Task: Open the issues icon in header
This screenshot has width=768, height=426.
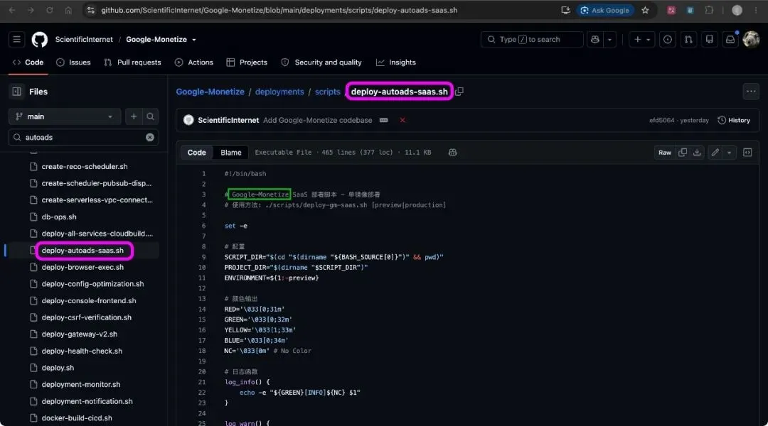Action: tap(668, 39)
